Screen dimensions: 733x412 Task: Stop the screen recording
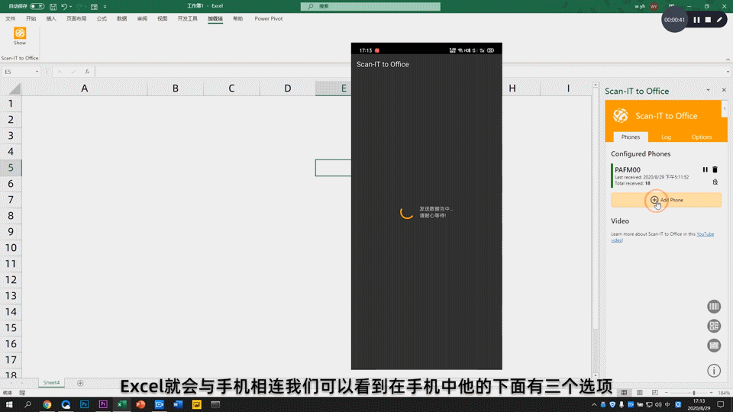coord(708,20)
